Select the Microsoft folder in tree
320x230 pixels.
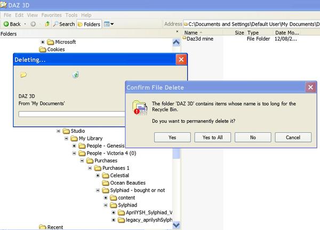[x=61, y=42]
